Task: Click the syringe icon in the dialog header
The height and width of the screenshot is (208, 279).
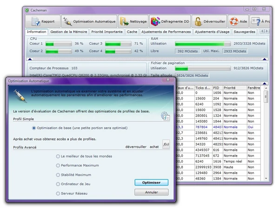Action: 20,96
